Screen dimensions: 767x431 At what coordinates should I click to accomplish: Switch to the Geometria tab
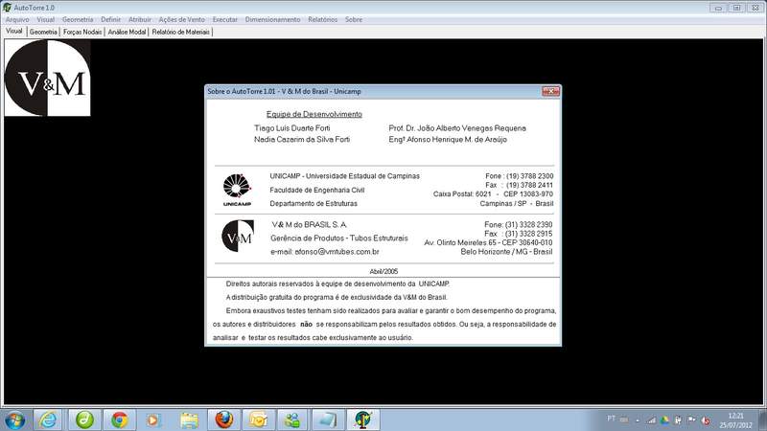[43, 32]
